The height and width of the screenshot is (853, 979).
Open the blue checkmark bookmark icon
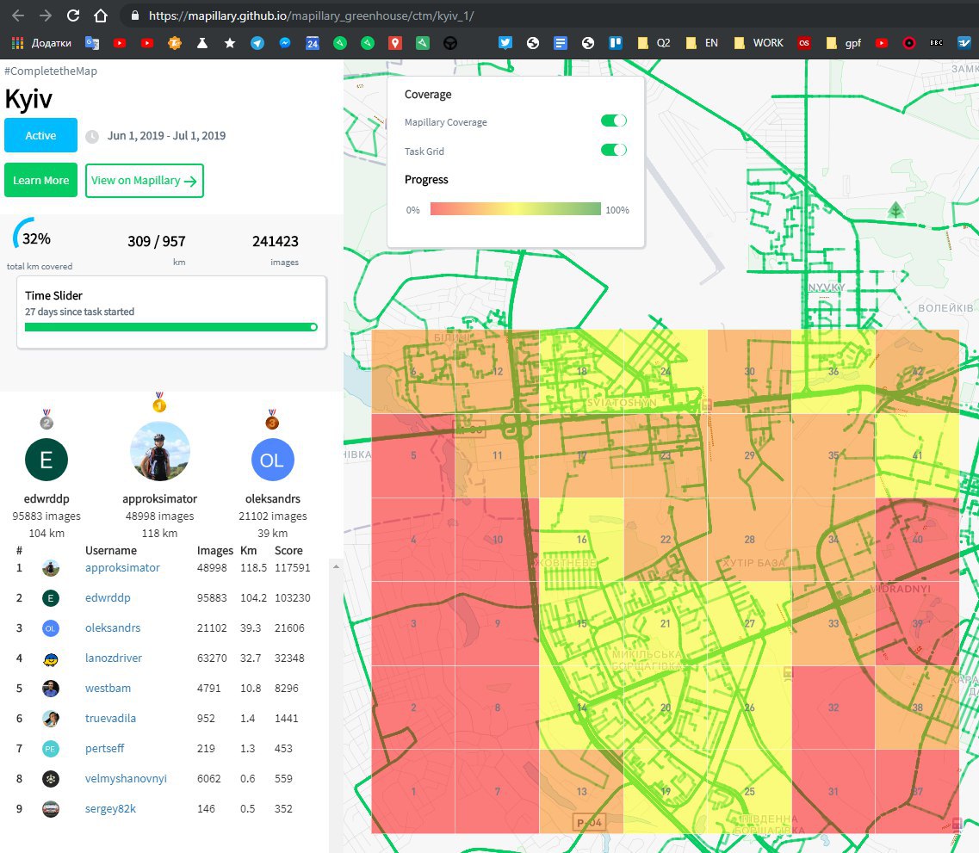pyautogui.click(x=964, y=43)
